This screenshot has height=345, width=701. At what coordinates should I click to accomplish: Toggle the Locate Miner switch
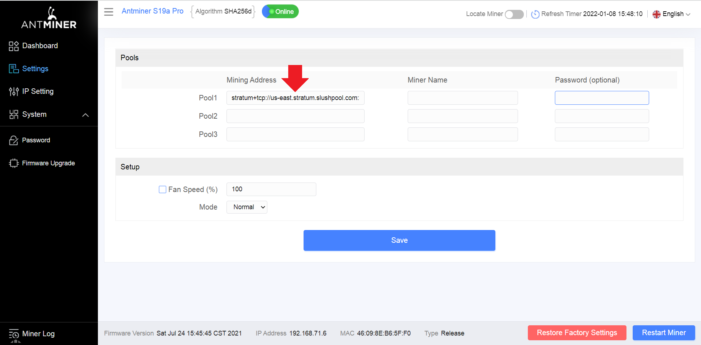click(x=514, y=14)
